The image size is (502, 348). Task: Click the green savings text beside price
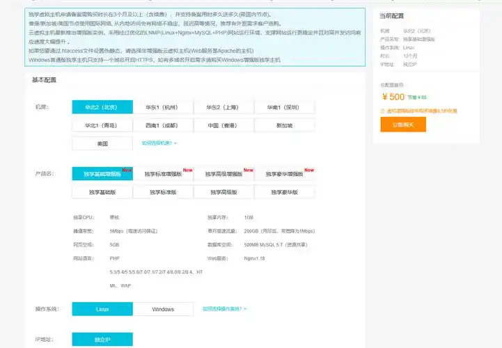point(417,97)
